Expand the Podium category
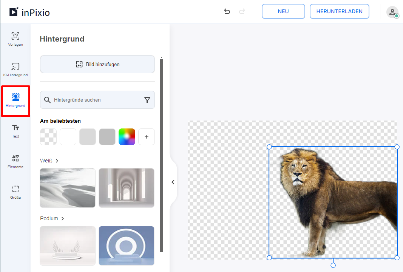 (52, 218)
